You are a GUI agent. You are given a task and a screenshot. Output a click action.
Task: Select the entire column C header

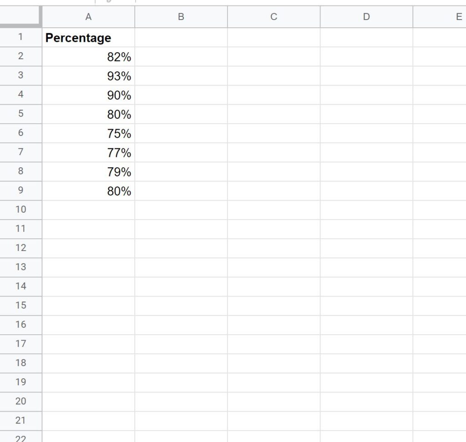(273, 17)
